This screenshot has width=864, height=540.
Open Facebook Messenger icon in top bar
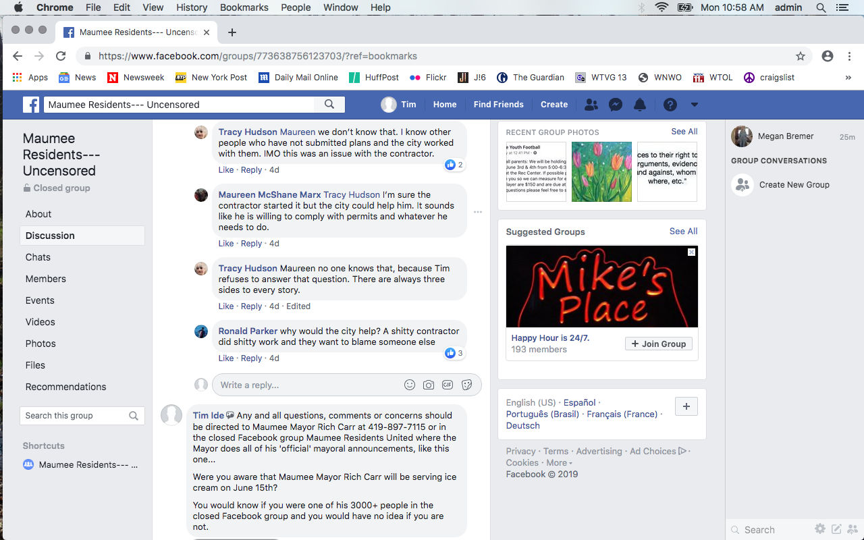pyautogui.click(x=615, y=105)
